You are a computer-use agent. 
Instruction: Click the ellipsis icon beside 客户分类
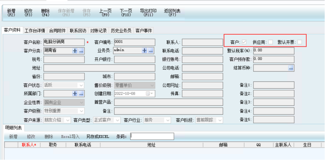coord(81,51)
